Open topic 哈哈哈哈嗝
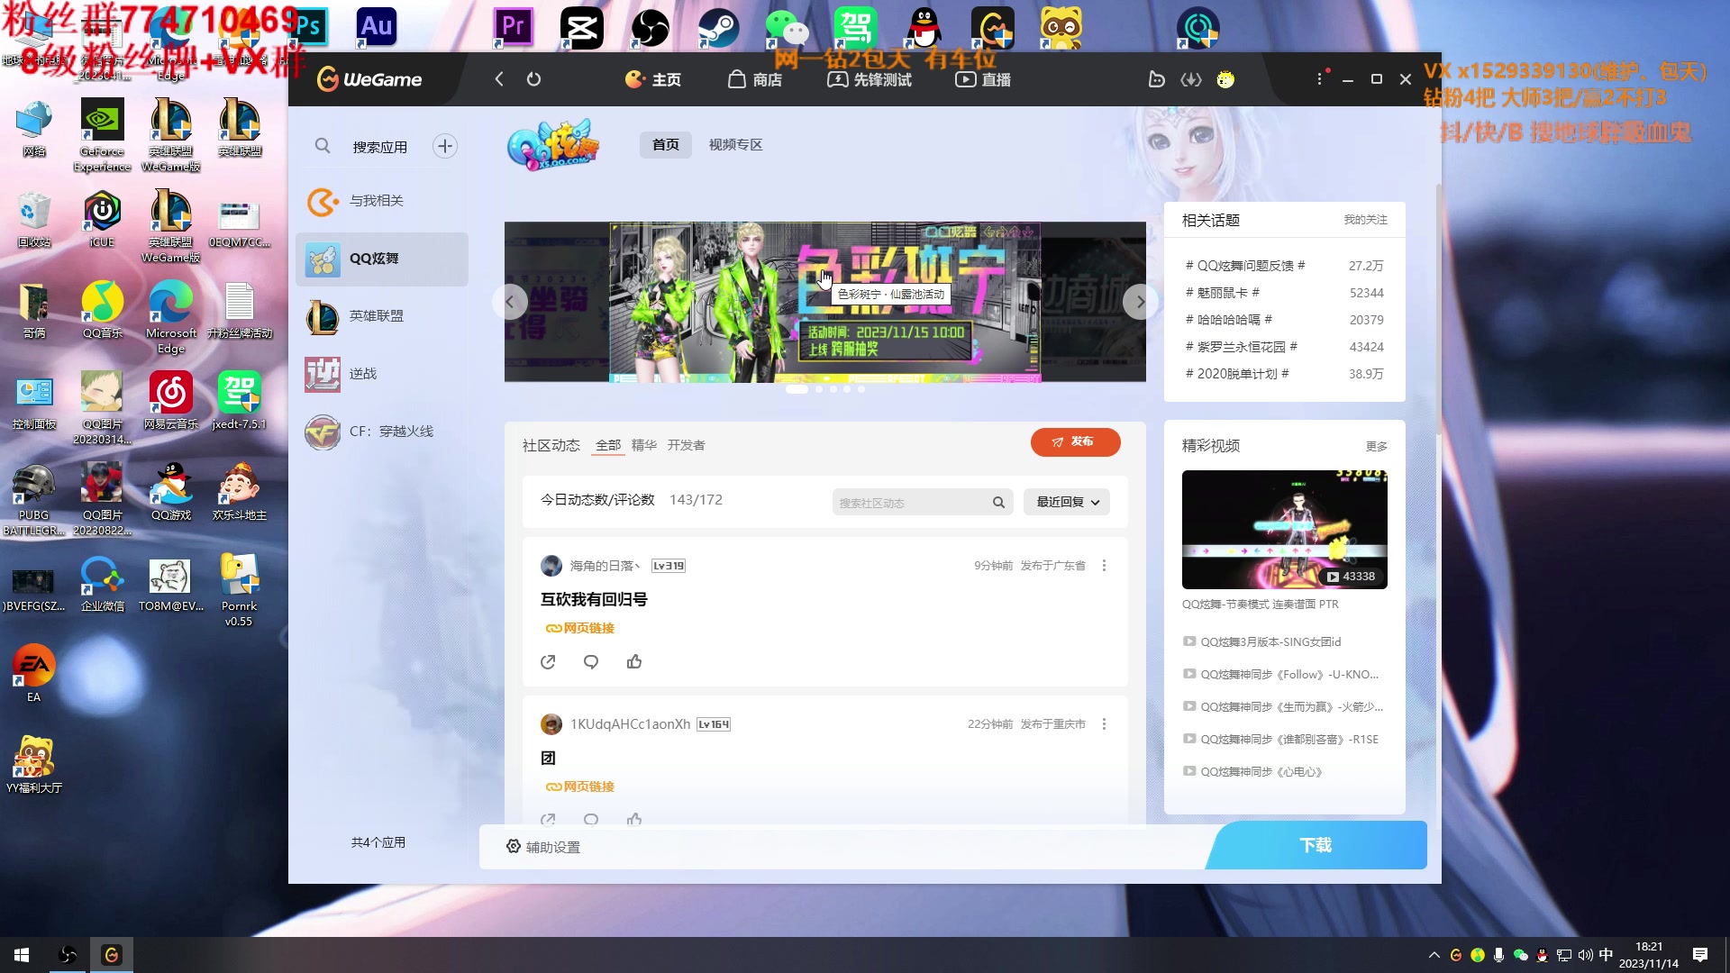Viewport: 1730px width, 973px height. (1229, 320)
